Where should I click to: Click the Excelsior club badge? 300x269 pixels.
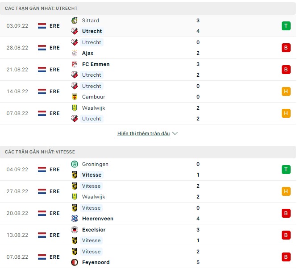(x=75, y=230)
